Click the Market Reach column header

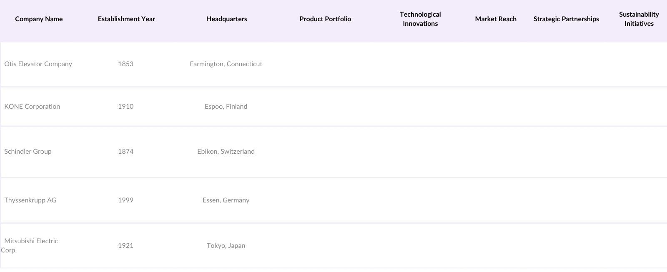point(496,19)
